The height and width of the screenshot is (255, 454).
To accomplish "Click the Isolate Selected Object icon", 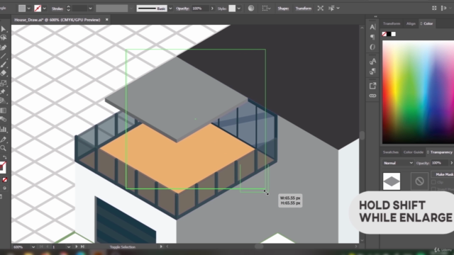I will pyautogui.click(x=320, y=8).
